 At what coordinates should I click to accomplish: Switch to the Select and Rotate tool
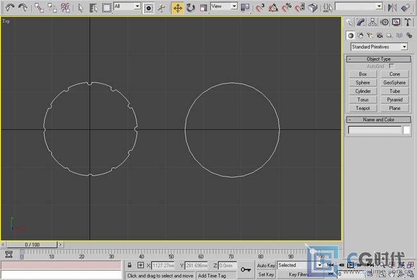coord(191,8)
